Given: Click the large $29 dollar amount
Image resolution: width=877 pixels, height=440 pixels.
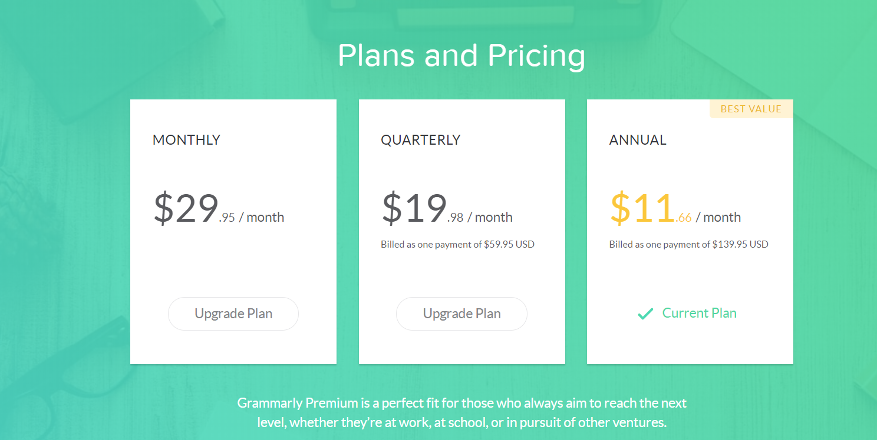Looking at the screenshot, I should [x=186, y=208].
